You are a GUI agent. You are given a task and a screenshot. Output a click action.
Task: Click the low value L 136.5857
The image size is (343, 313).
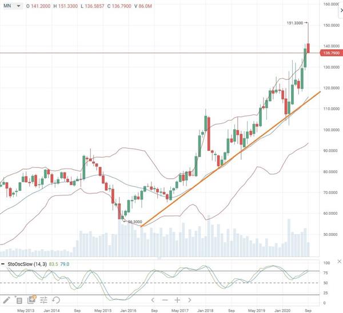92,6
